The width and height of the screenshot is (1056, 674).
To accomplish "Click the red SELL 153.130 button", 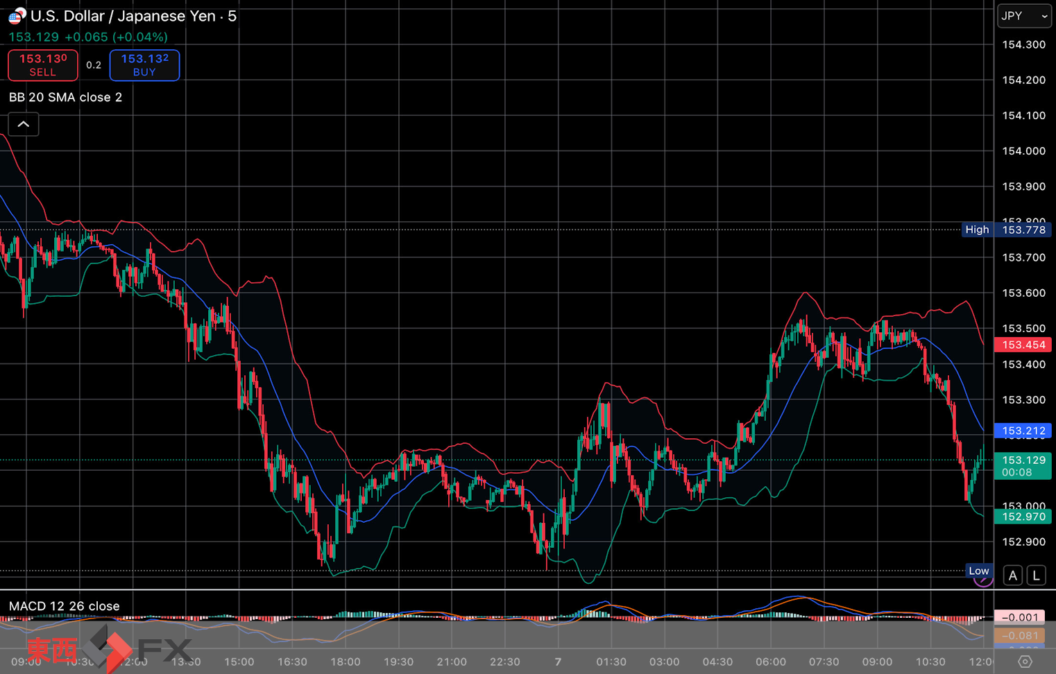I will click(43, 65).
